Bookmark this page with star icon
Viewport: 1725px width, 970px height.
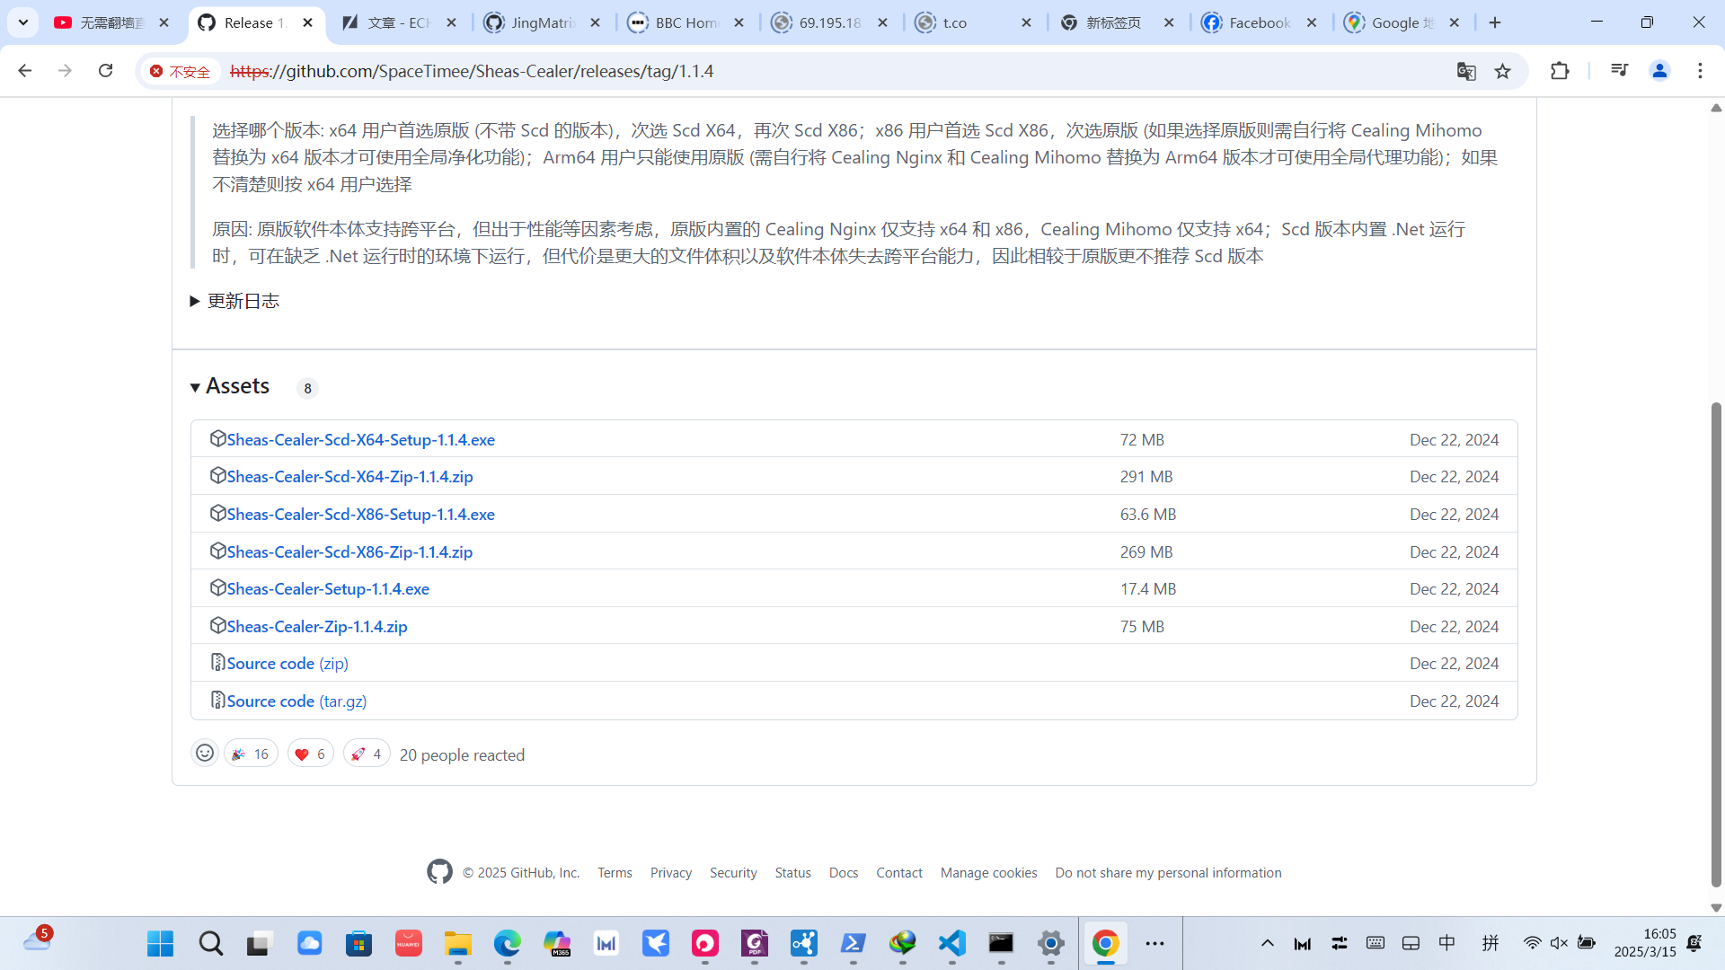pyautogui.click(x=1503, y=71)
